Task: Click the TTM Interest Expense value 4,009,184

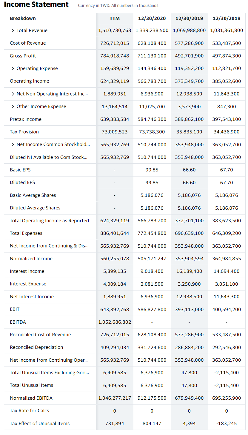Action: [115, 284]
